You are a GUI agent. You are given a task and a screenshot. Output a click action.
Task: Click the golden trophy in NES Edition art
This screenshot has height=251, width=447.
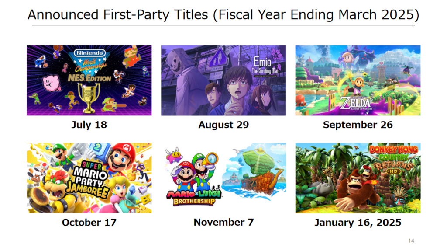[89, 98]
